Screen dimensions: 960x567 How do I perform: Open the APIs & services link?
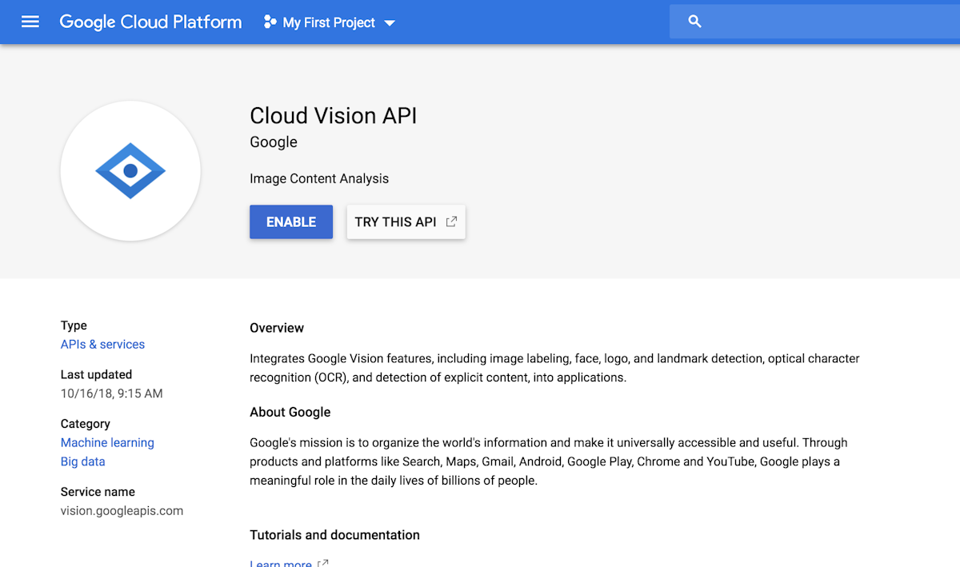(x=102, y=345)
